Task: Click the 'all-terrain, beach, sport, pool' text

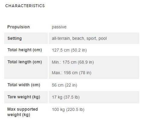Action: [x=79, y=38]
